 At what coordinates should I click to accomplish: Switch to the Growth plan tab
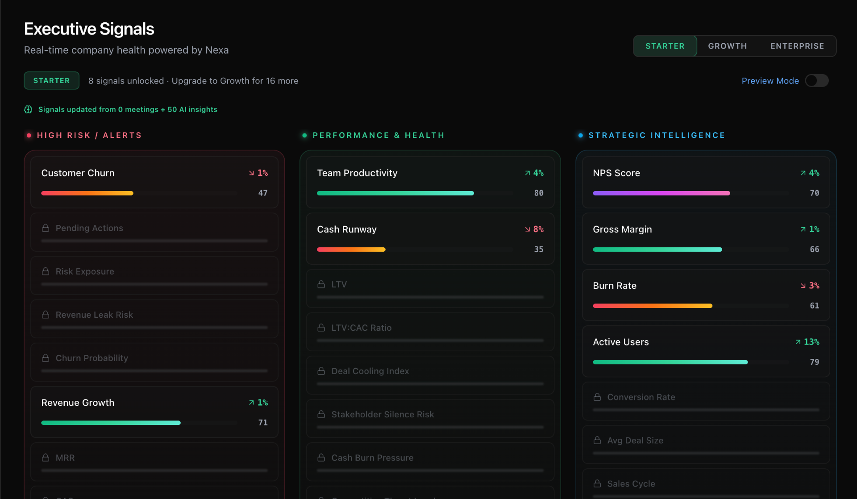point(727,46)
